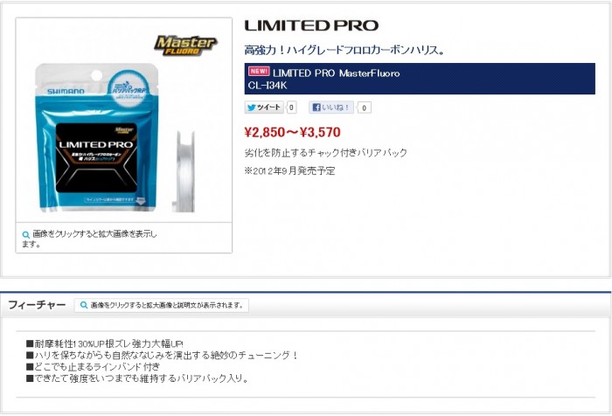
Task: Click the Master Fluoro logo badge
Action: pos(185,45)
